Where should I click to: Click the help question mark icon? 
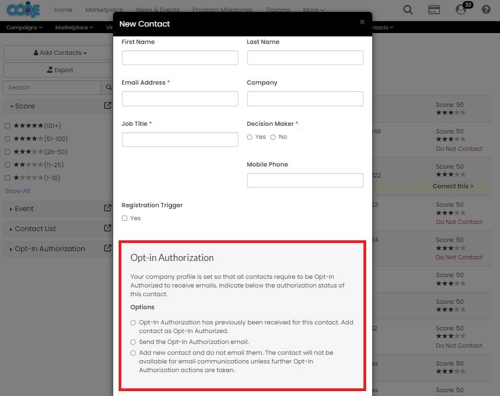486,10
